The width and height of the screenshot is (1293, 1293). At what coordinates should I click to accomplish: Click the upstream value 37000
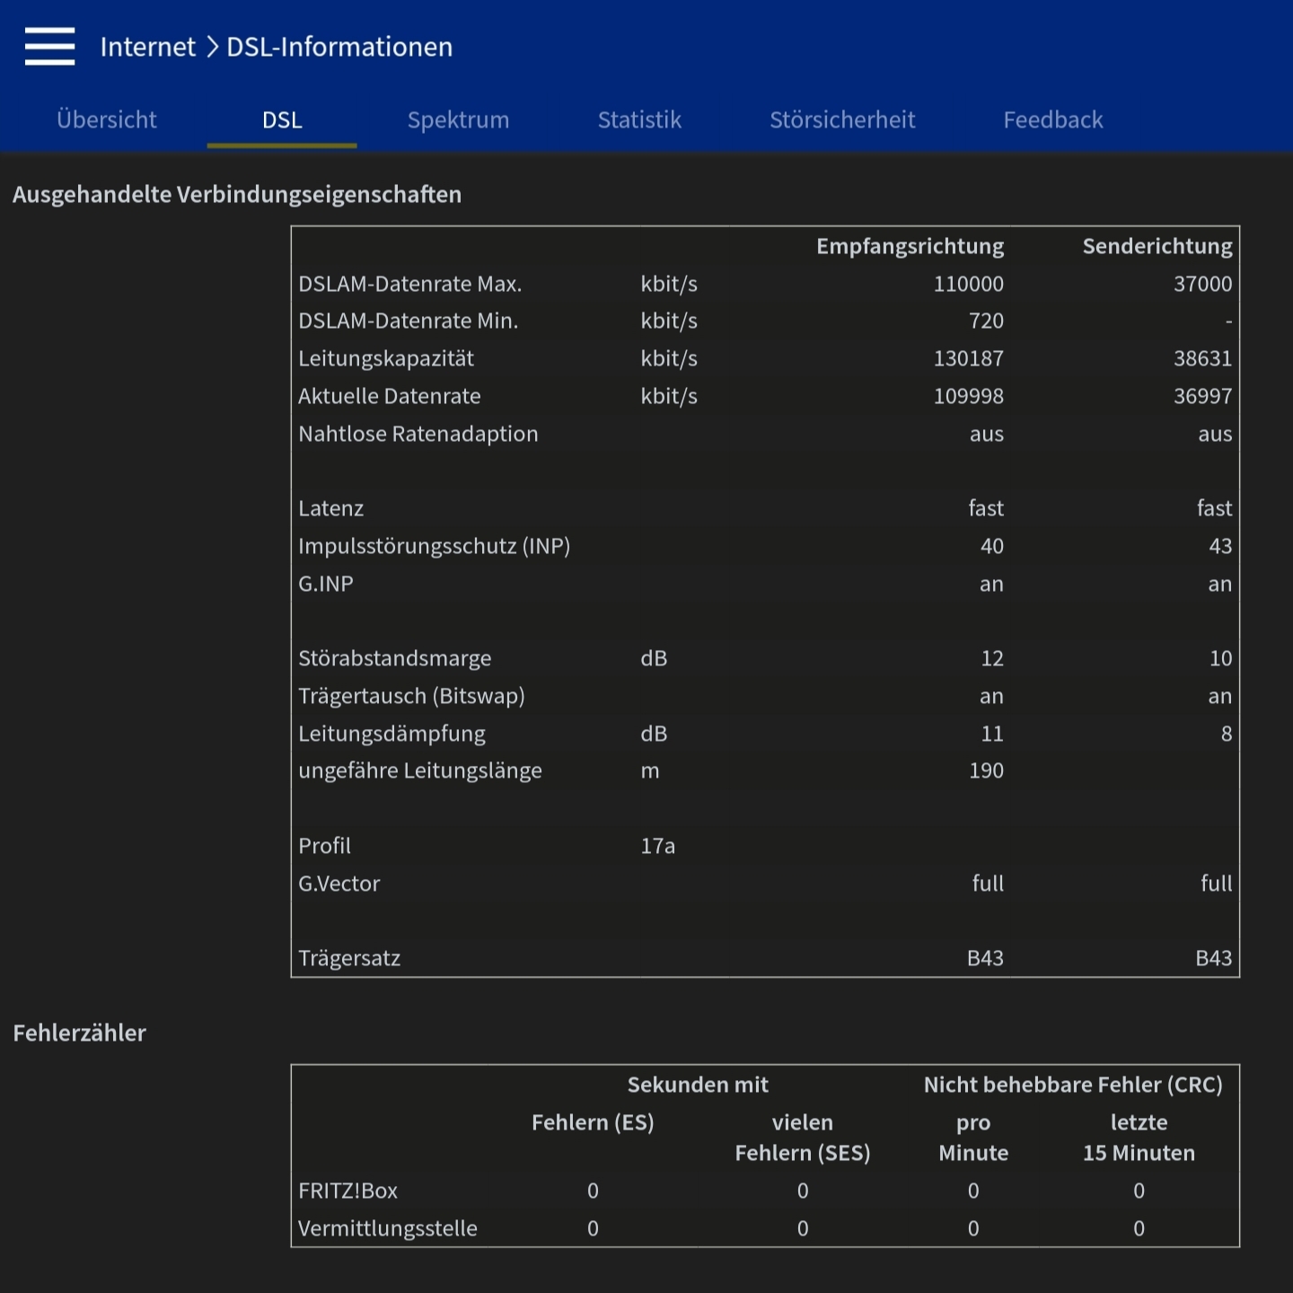[1203, 284]
